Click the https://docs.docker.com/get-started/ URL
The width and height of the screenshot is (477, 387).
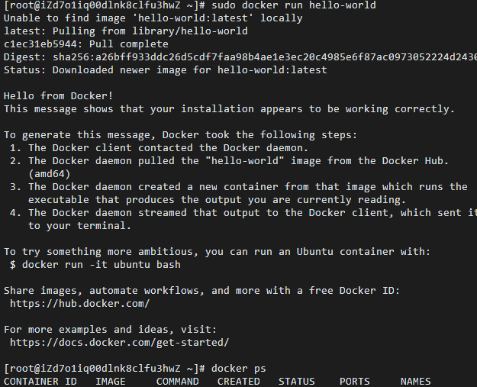119,343
